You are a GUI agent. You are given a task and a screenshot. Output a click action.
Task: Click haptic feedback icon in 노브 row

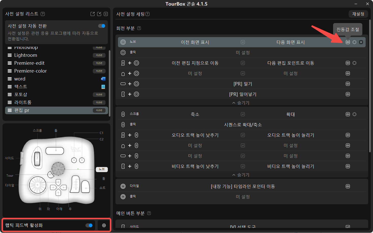(x=348, y=42)
